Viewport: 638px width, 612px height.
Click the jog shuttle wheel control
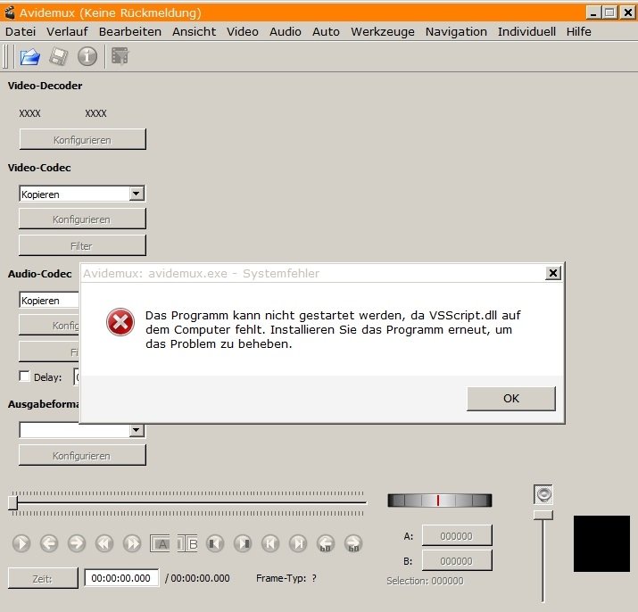click(x=439, y=500)
